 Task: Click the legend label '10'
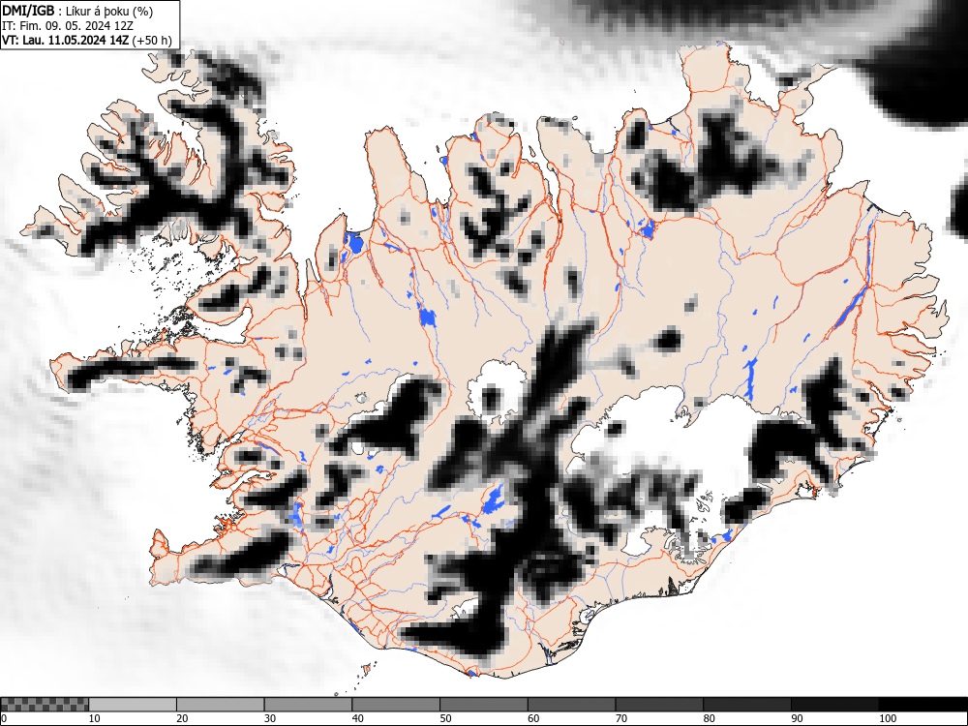click(95, 718)
